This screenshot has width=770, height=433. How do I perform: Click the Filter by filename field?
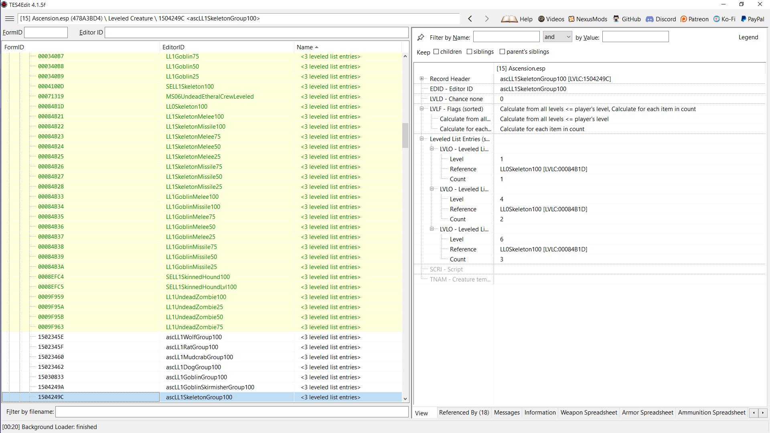231,412
